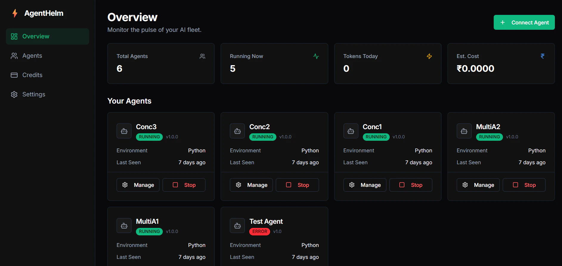Screen dimensions: 562x266
Task: Select the Conc3 agent name
Action: pyautogui.click(x=146, y=127)
